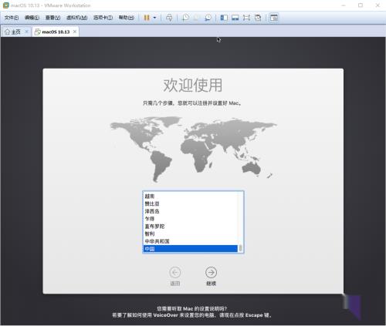This screenshot has height=326, width=386.
Task: Open the 文件(F) menu
Action: tap(12, 18)
